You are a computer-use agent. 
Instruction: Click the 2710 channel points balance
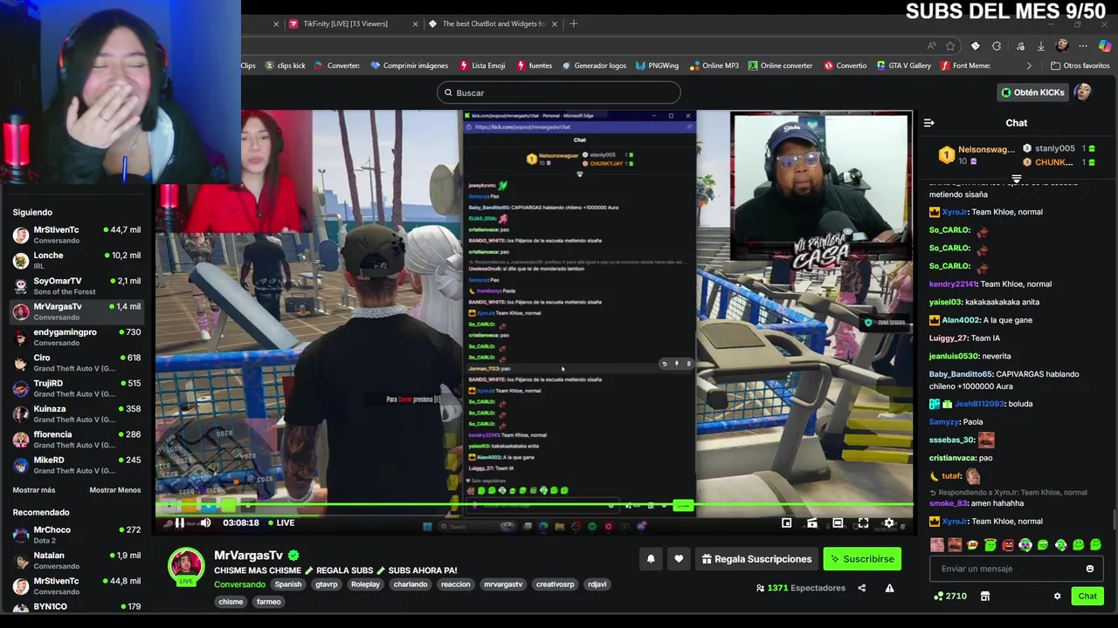pyautogui.click(x=950, y=597)
